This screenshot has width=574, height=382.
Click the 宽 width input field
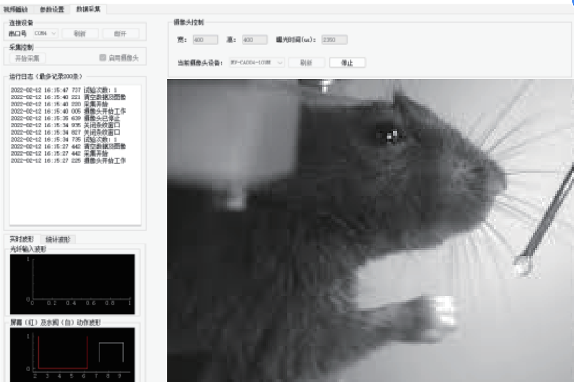(205, 40)
